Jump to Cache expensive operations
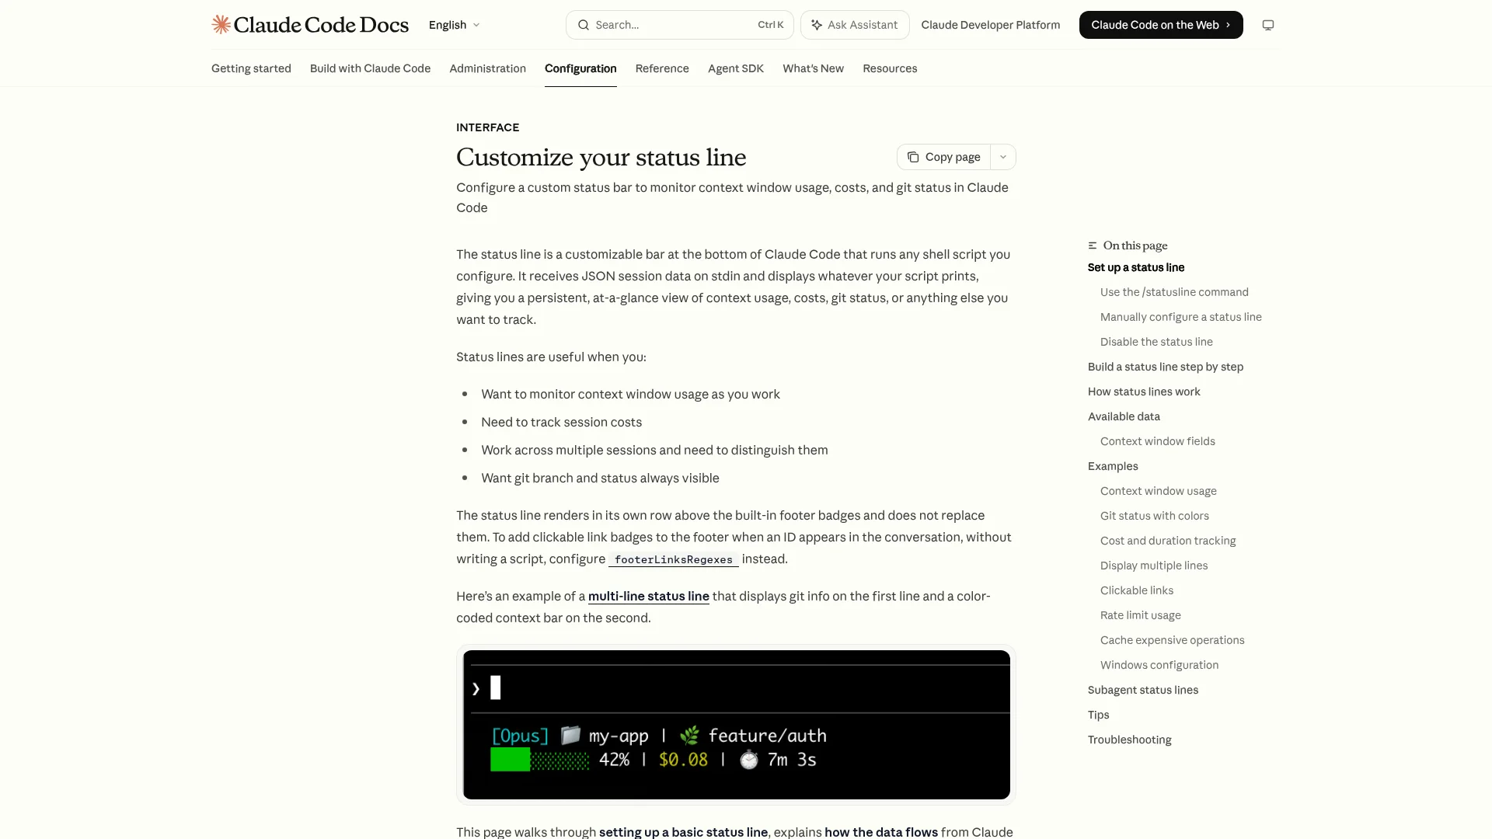The image size is (1492, 839). pos(1172,640)
